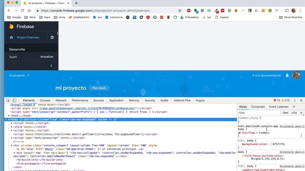Viewport: 305px width, 171px height.
Task: Open Ir a la documentación link
Action: pos(267,76)
